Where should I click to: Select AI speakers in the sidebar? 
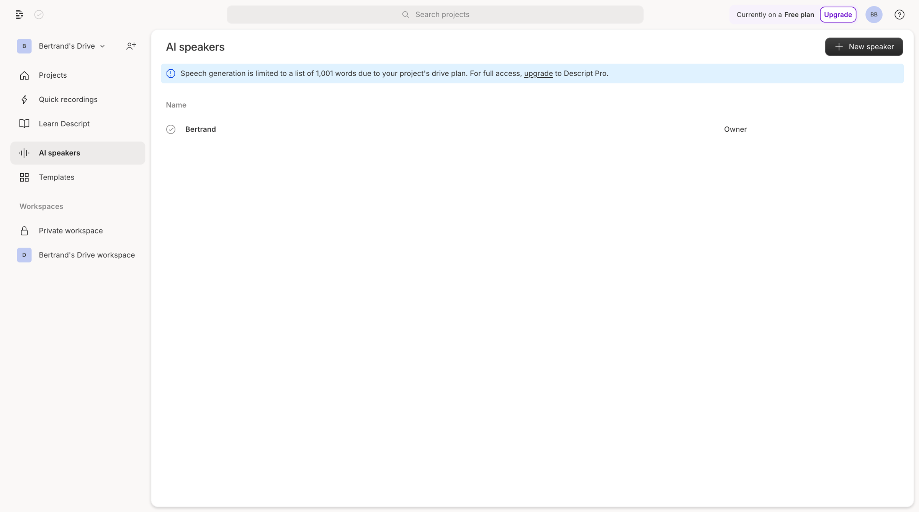(78, 153)
